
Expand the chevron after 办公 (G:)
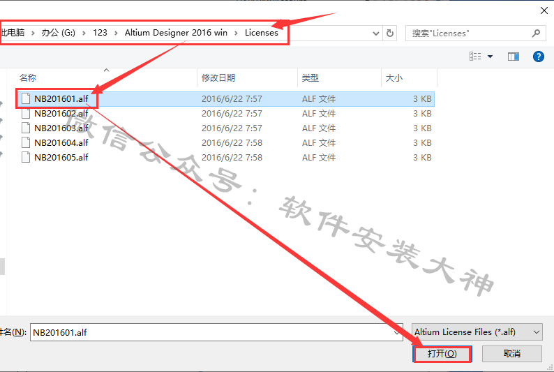coord(84,34)
